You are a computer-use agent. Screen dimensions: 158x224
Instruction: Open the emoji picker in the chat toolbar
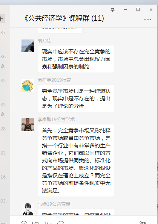coord(24,223)
